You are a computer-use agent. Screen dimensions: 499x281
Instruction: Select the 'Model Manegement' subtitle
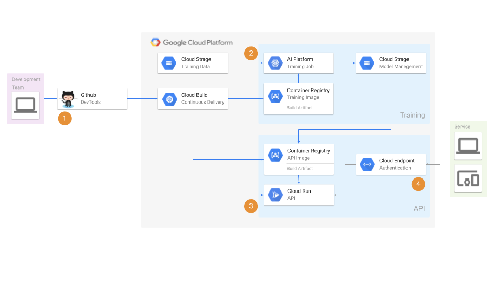[x=401, y=67]
